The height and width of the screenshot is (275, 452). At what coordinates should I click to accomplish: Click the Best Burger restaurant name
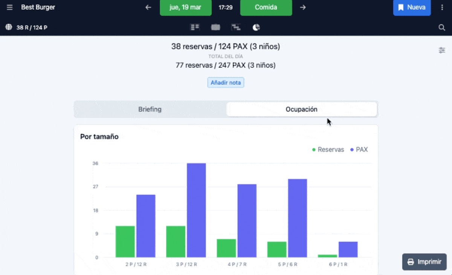pyautogui.click(x=38, y=8)
